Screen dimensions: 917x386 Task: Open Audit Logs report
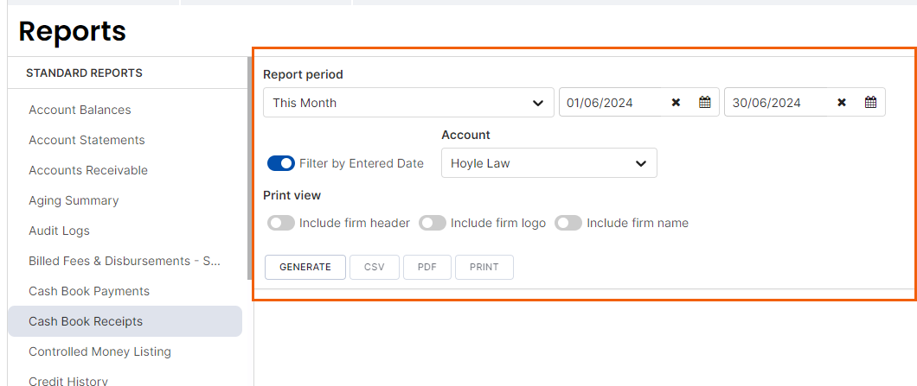(x=59, y=231)
